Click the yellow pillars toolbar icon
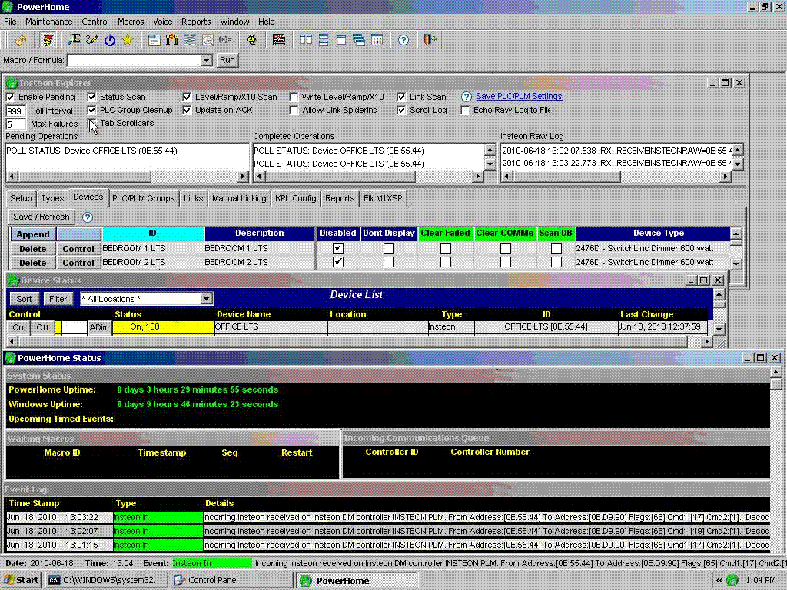 (x=172, y=40)
